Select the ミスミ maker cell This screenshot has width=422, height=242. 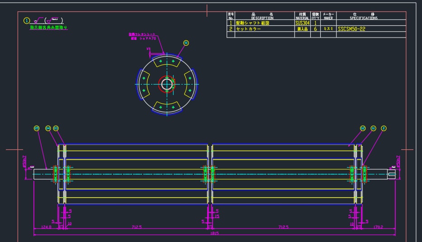coord(328,29)
